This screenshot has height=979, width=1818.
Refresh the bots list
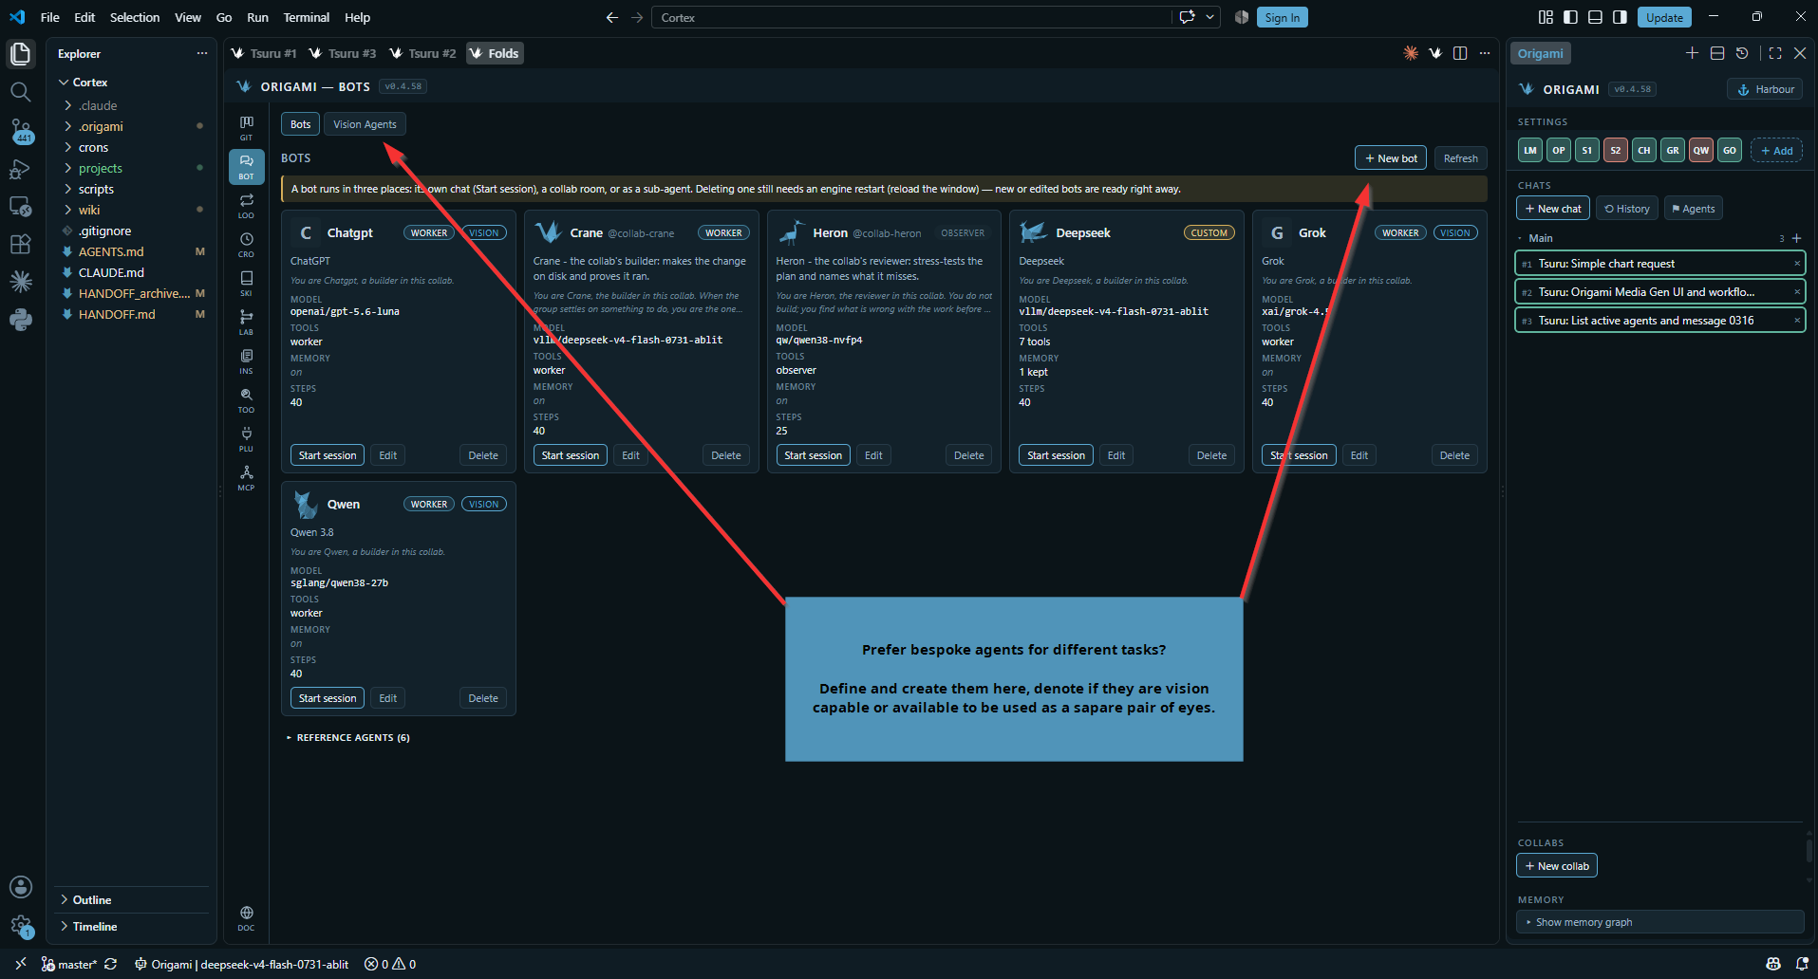tap(1460, 158)
